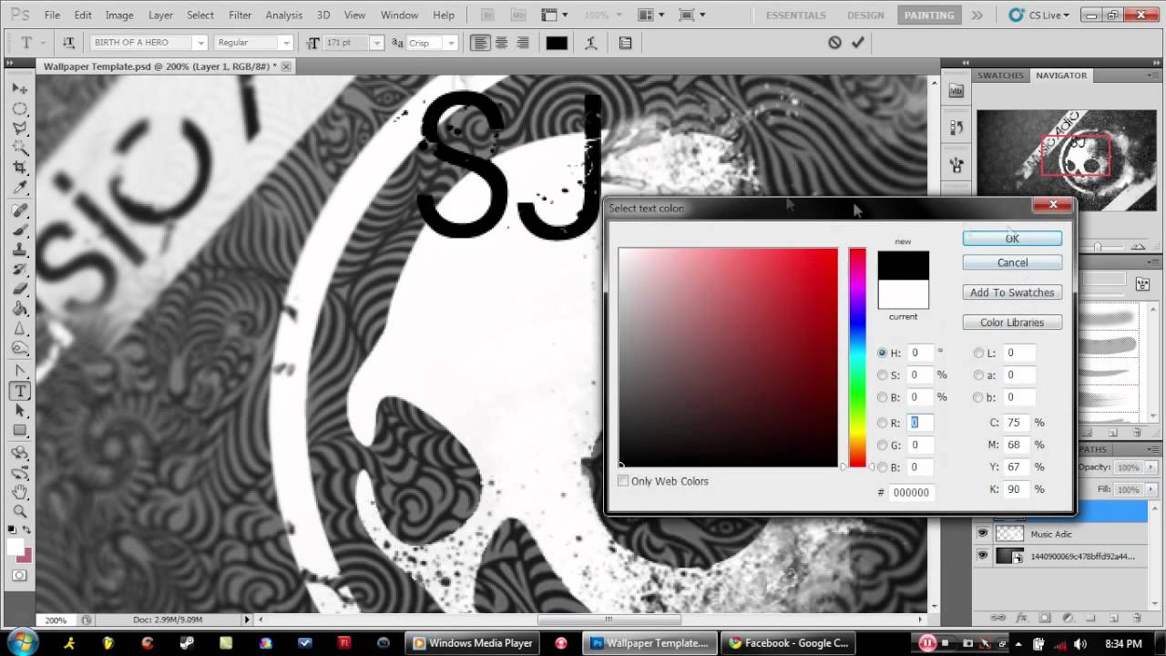This screenshot has height=656, width=1166.
Task: Select the Move tool
Action: click(19, 88)
